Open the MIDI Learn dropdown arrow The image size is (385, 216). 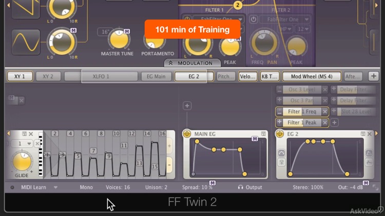[56, 187]
